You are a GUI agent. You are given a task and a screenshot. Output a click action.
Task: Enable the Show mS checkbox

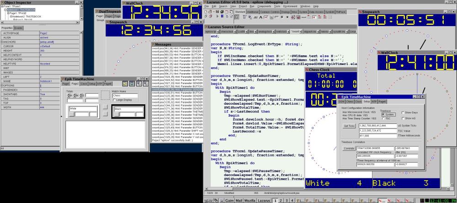(x=403, y=118)
